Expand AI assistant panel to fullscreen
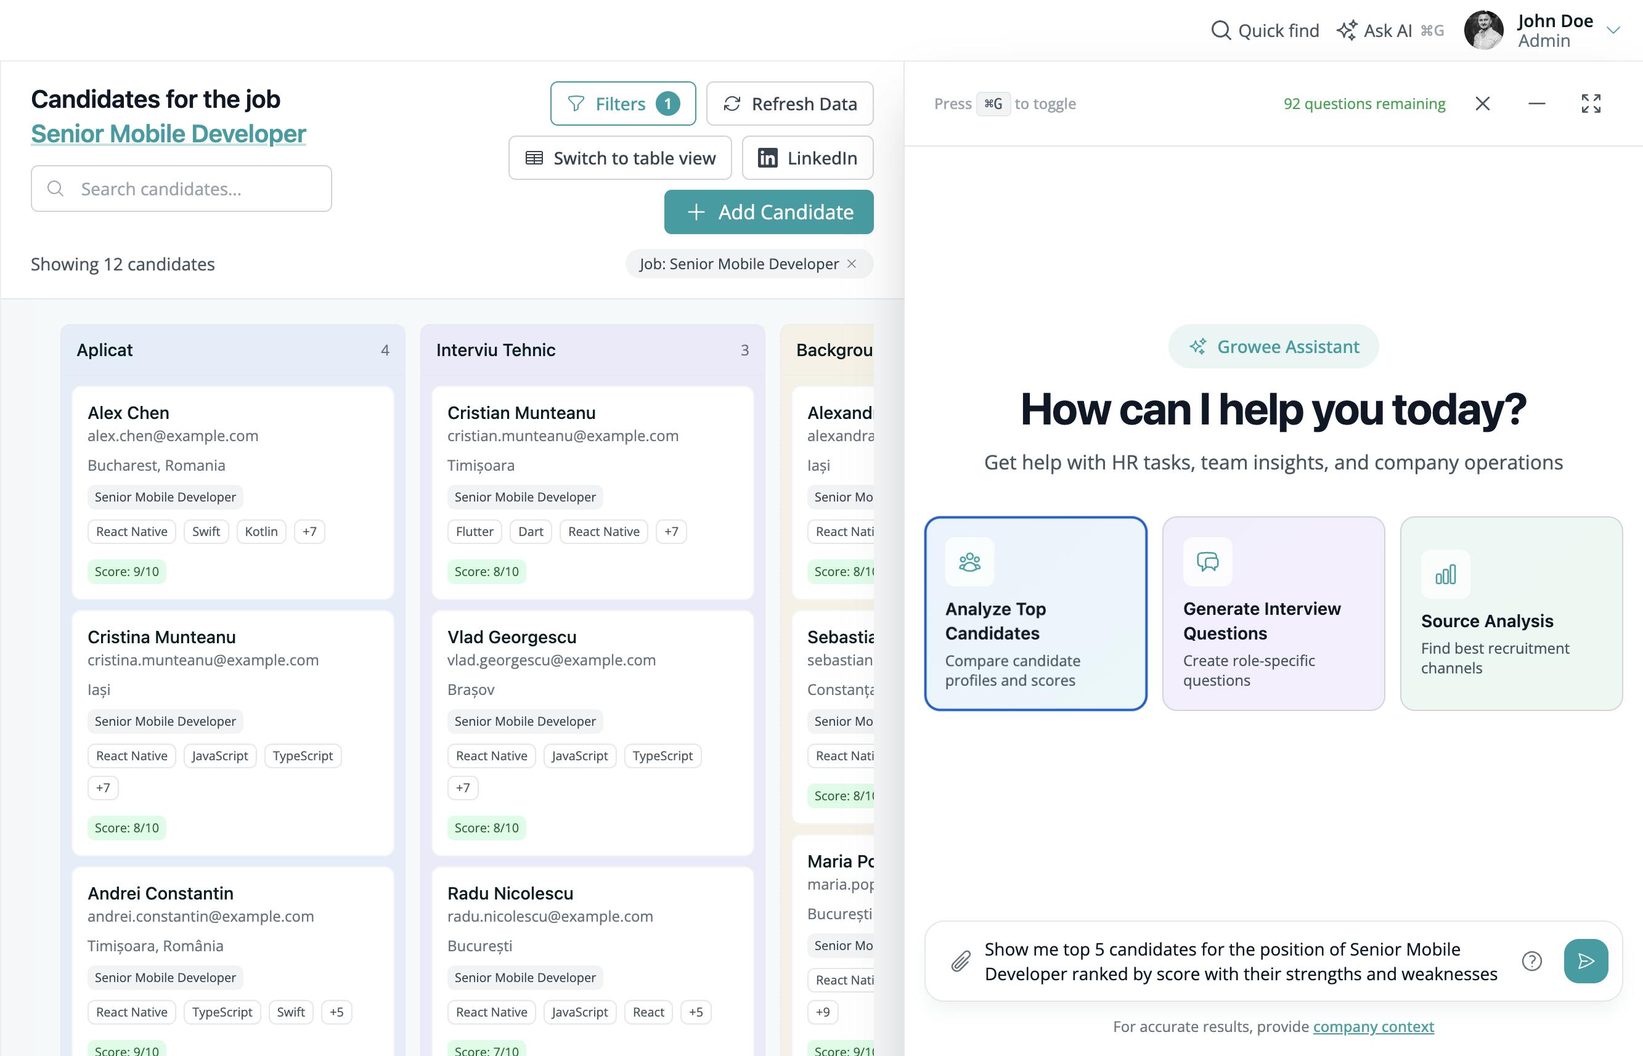The width and height of the screenshot is (1643, 1056). [x=1591, y=104]
